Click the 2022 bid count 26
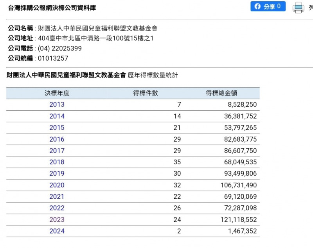The width and height of the screenshot is (313, 248). 177,208
